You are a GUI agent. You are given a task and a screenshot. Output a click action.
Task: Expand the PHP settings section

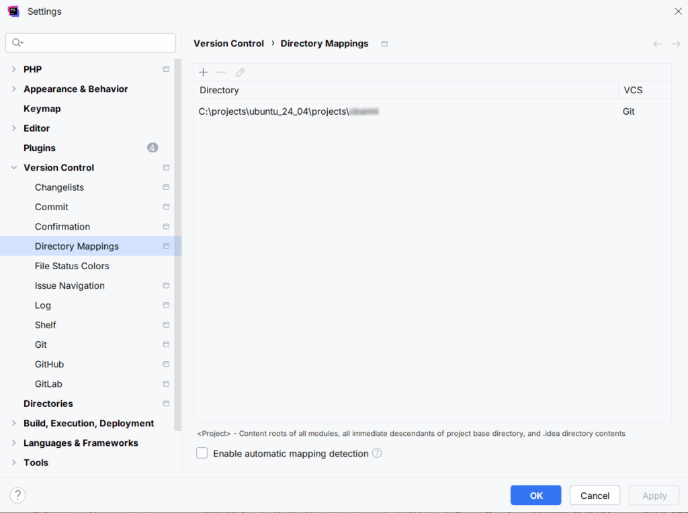pyautogui.click(x=13, y=69)
